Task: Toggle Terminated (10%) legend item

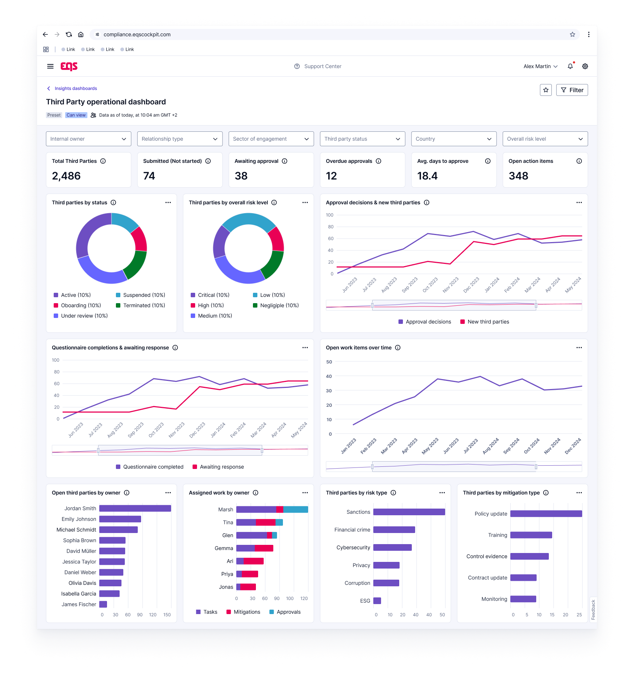Action: point(140,305)
